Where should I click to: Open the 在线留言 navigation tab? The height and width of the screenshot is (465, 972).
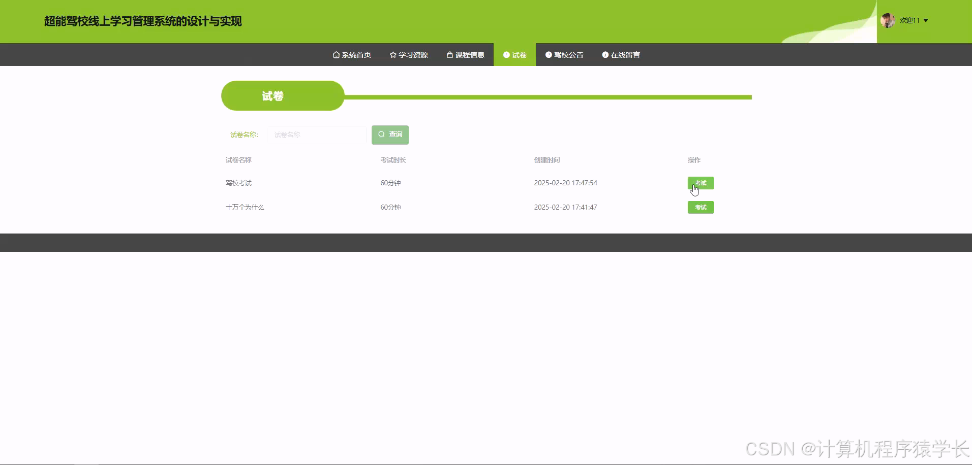[x=621, y=55]
